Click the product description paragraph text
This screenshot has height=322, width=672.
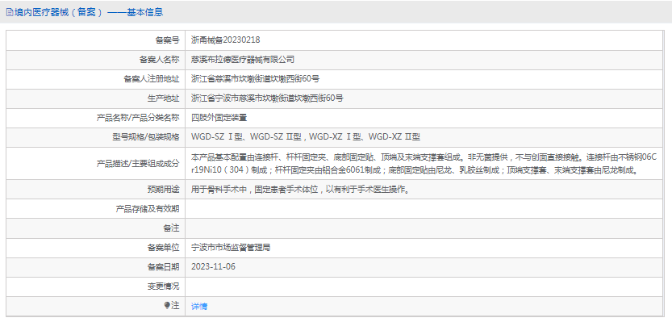(x=424, y=163)
